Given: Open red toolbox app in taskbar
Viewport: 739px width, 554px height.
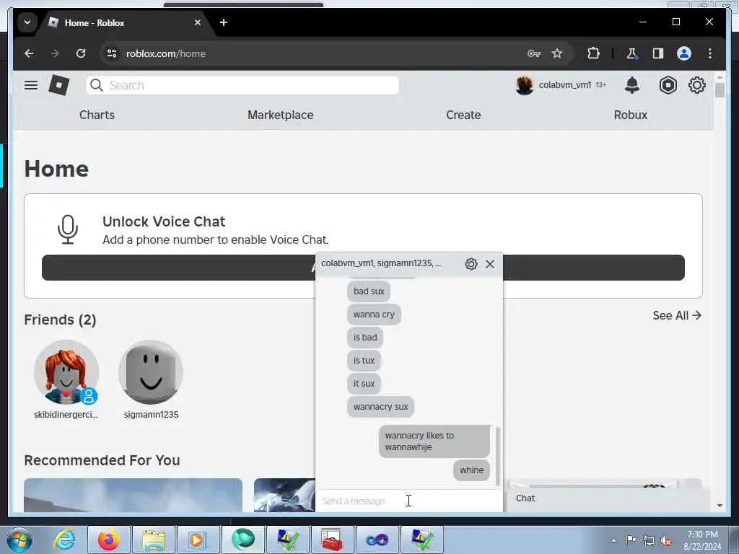Looking at the screenshot, I should (x=332, y=540).
